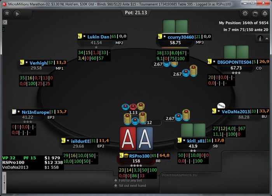Open the blank note icon for Nr1InEurope
The image size is (272, 196).
[14, 111]
